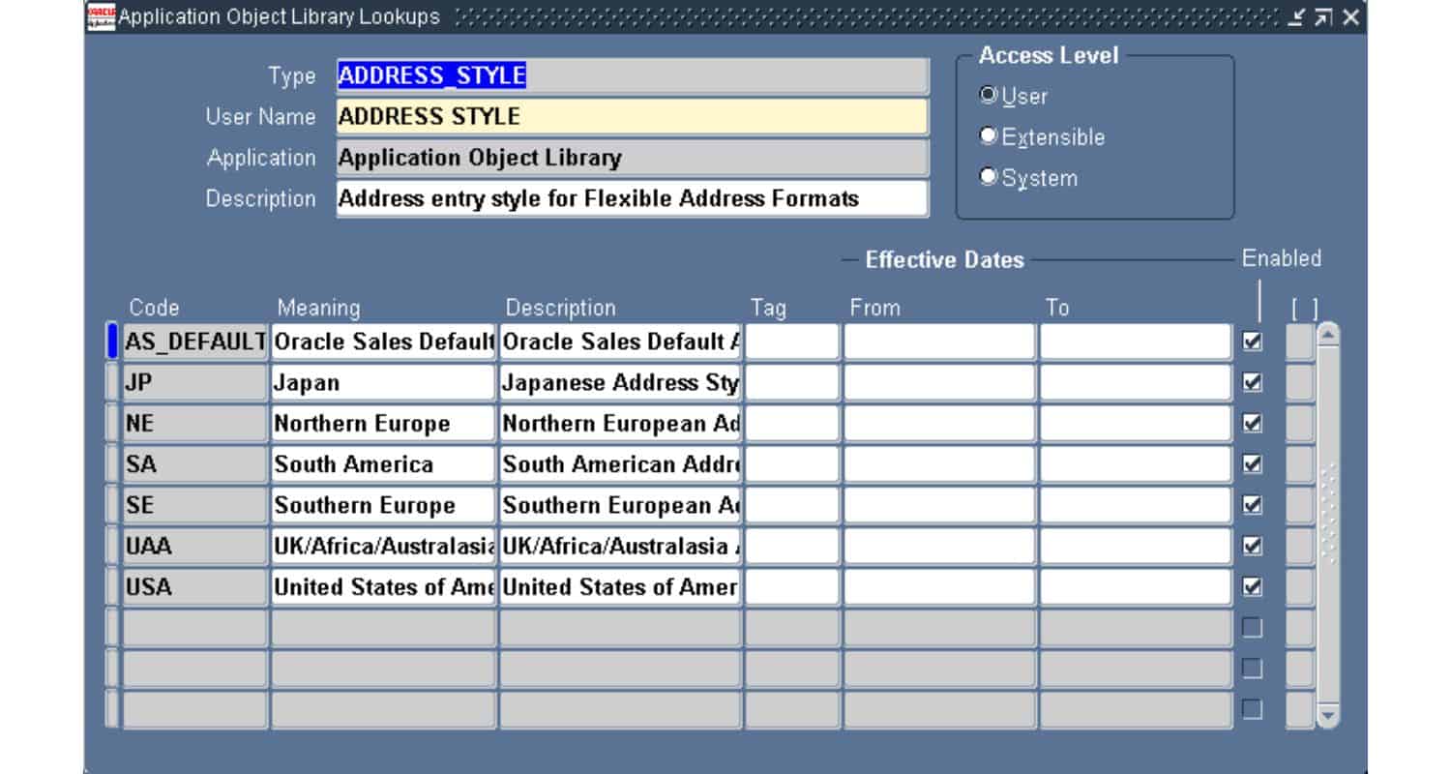
Task: Toggle the Enabled checkbox for USA
Action: click(1253, 586)
